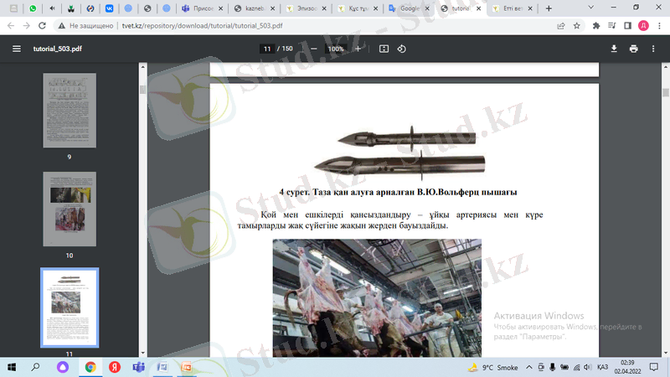
Task: Open a new browser tab
Action: [549, 8]
